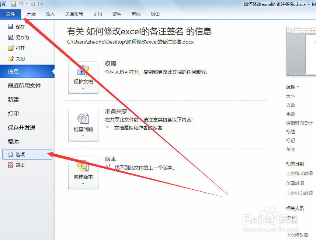
Task: Open the Customize Quick Access Toolbar dropdown
Action: click(x=41, y=4)
